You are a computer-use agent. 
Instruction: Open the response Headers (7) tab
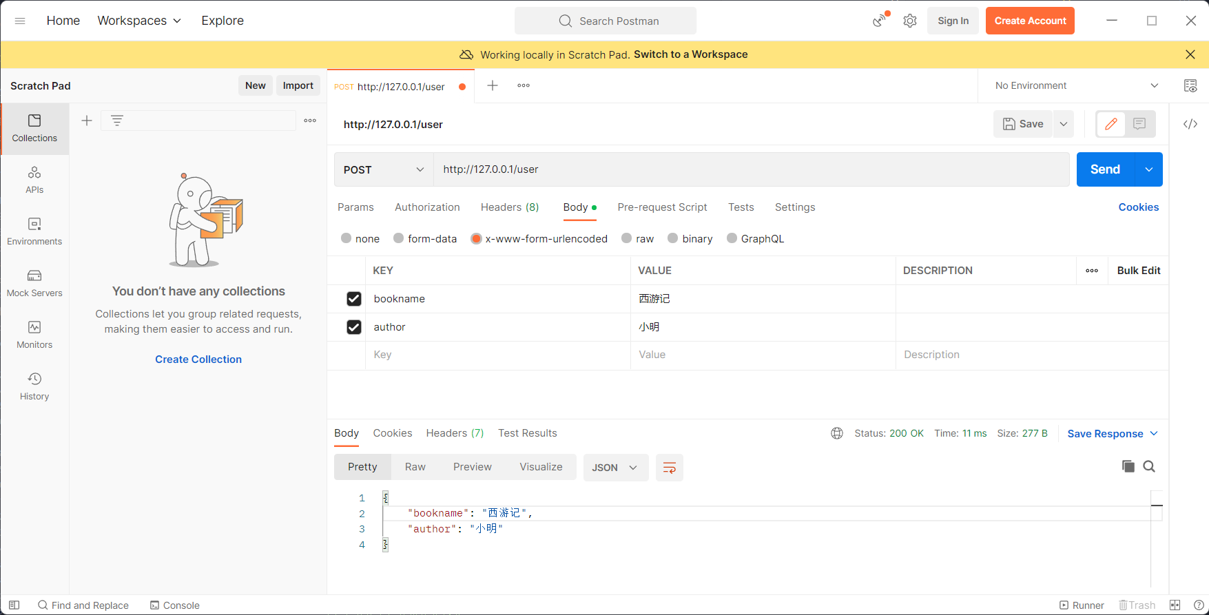[x=455, y=433]
